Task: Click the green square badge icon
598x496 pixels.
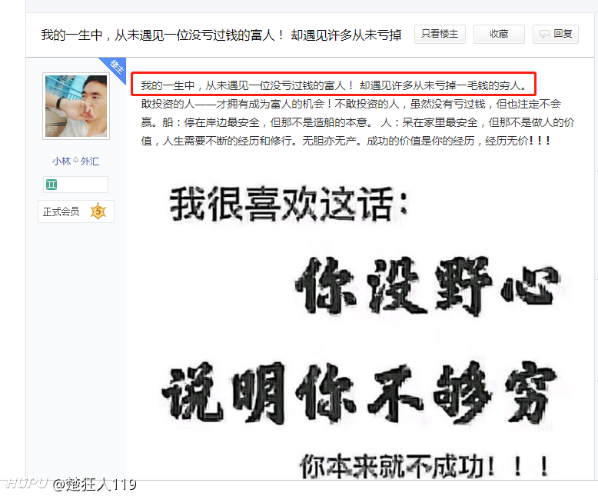Action: [x=51, y=185]
